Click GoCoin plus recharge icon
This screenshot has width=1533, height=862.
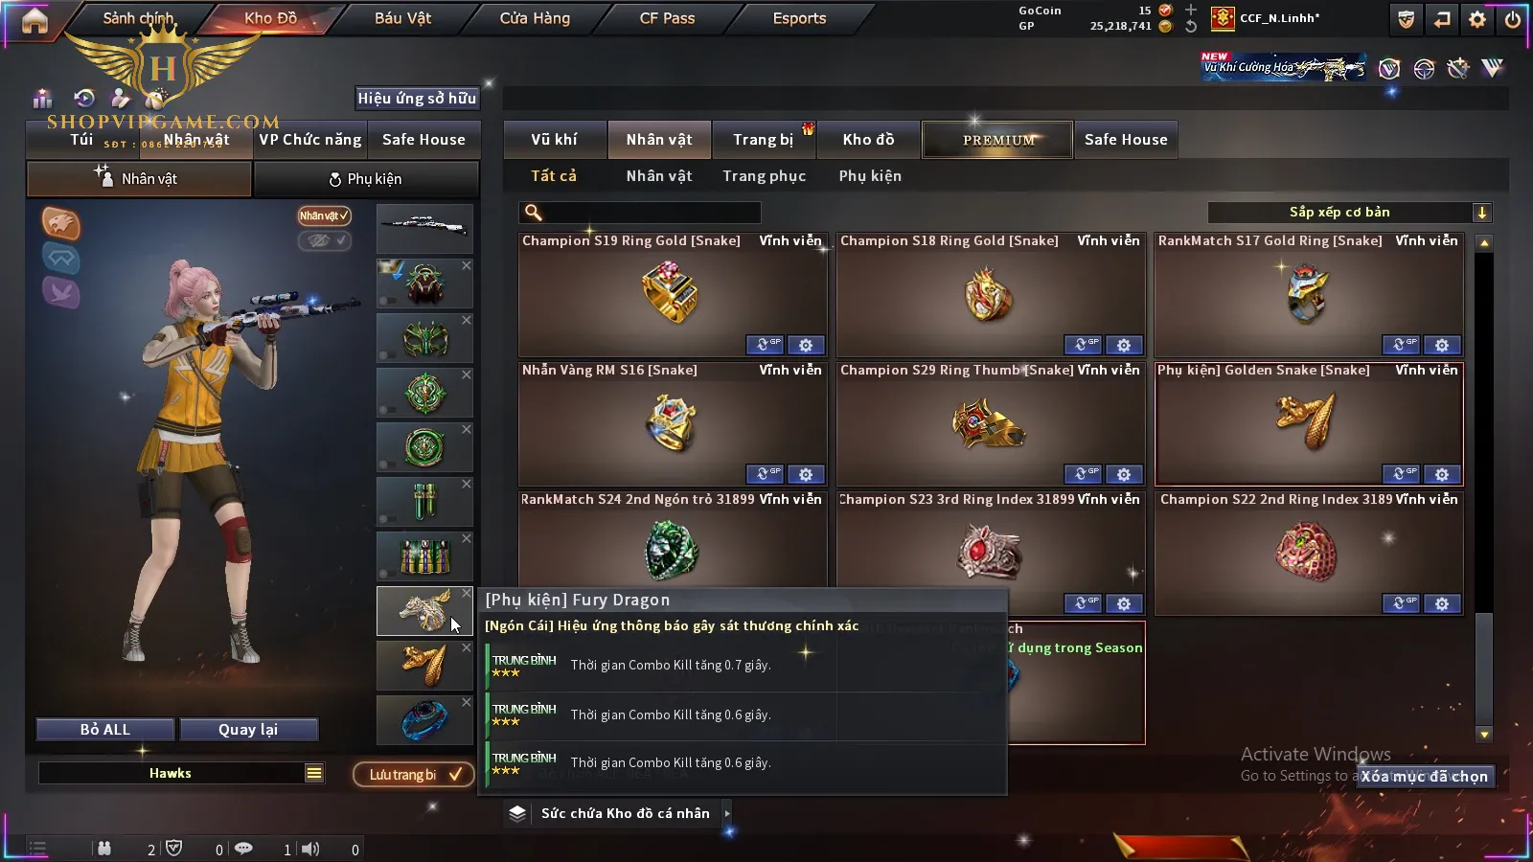coord(1190,11)
